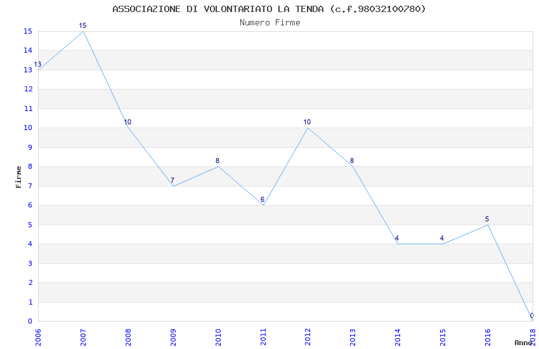Click the Anno x-axis label
Screen dimensions: 539x349
[523, 343]
